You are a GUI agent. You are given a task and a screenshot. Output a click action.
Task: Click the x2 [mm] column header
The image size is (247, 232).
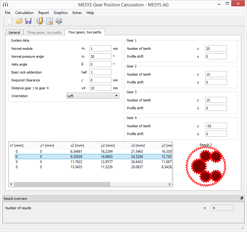84,145
